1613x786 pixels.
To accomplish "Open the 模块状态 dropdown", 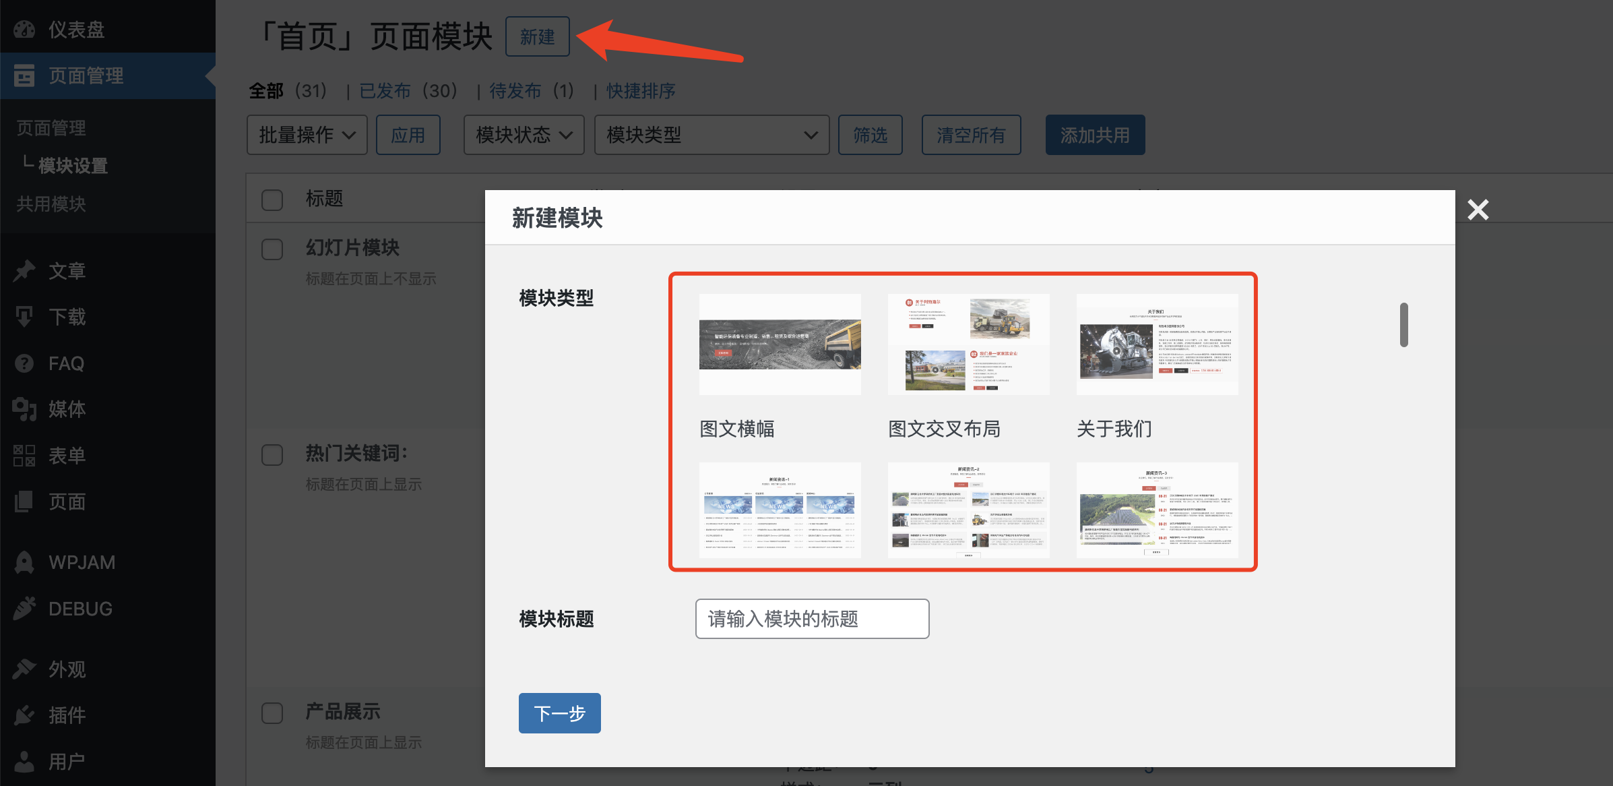I will [x=524, y=135].
